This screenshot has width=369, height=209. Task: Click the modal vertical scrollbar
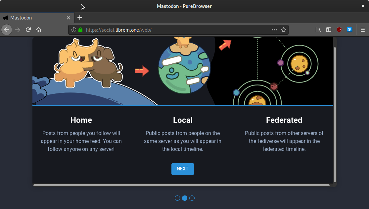335,115
